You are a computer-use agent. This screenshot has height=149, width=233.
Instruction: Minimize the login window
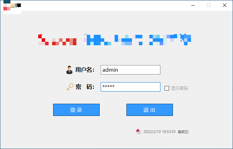(193, 5)
